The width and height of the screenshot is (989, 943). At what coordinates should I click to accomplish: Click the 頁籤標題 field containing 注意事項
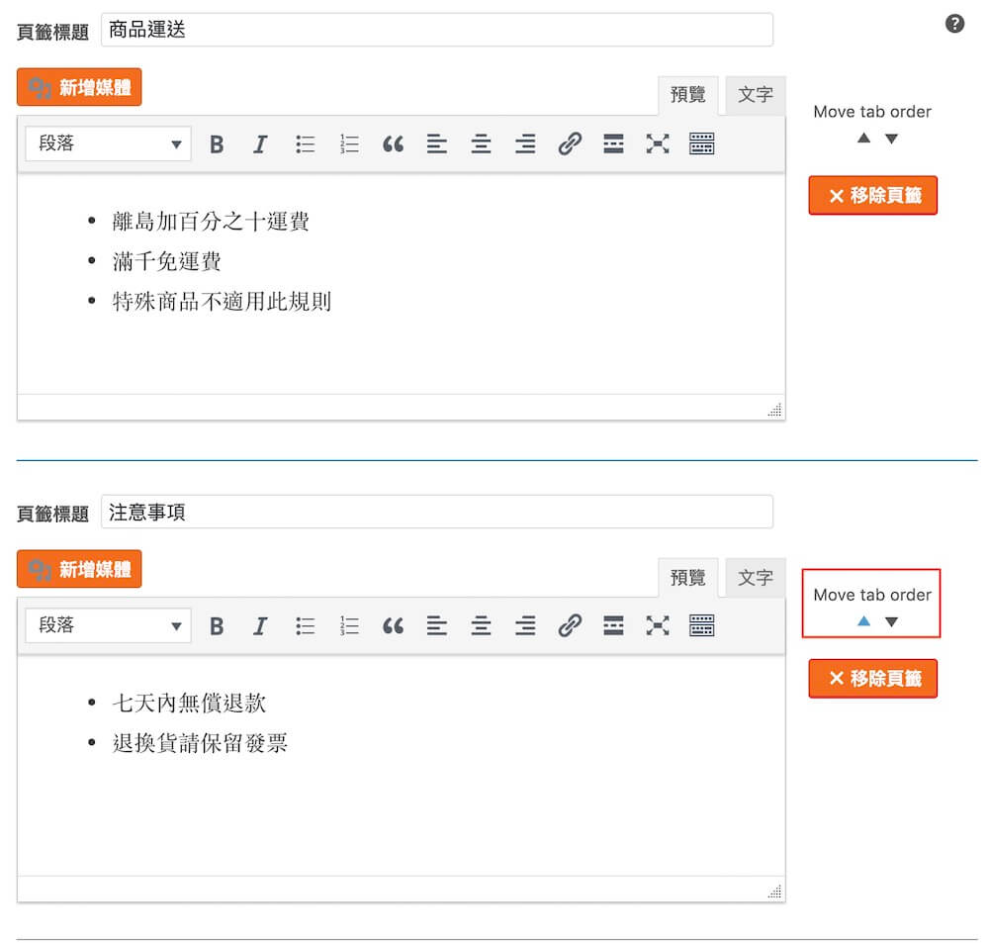436,512
